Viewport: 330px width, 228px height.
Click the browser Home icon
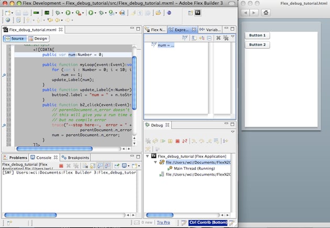[x=267, y=13]
